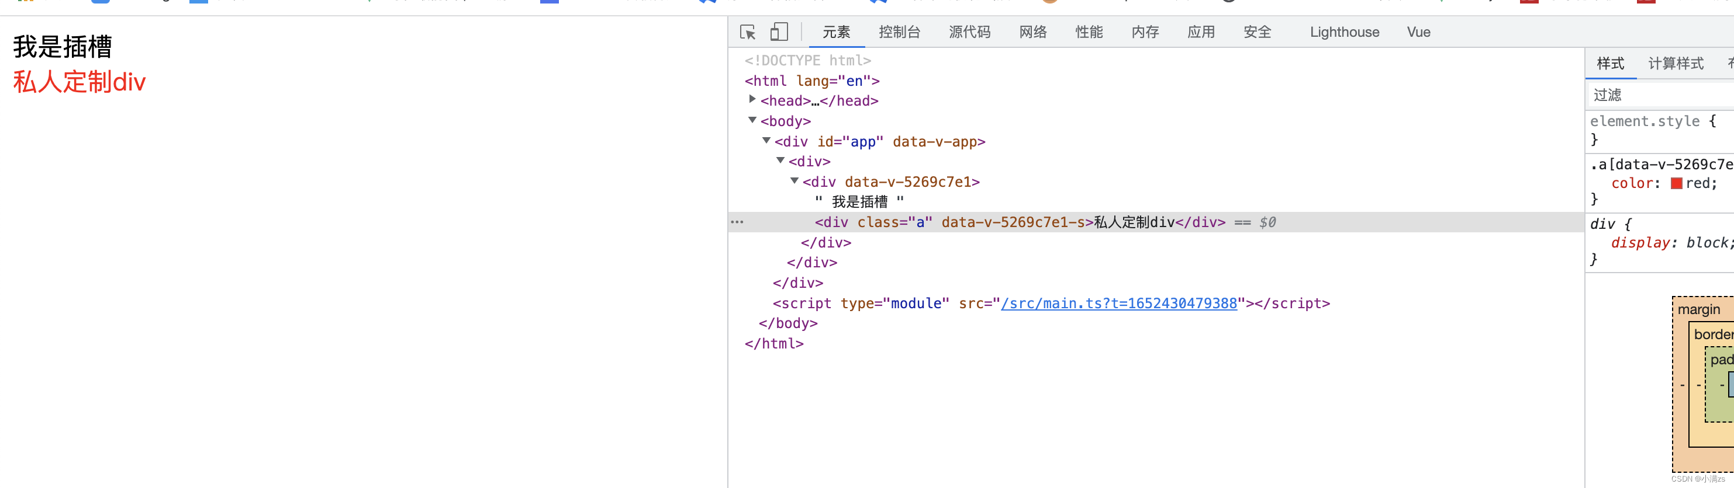1734x488 pixels.
Task: Open the Lighthouse tab
Action: (1344, 32)
